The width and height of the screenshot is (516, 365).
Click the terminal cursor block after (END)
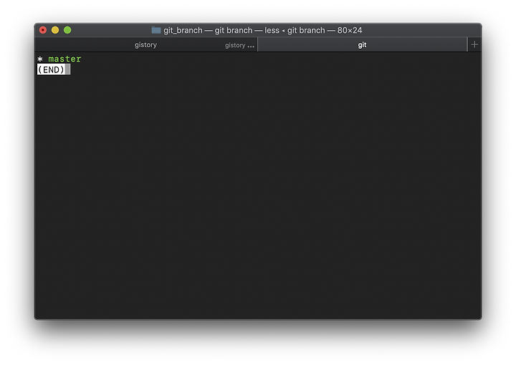point(68,69)
